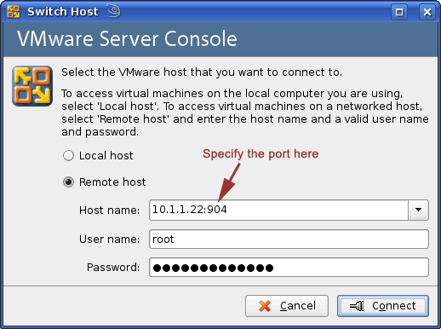Click the swirl icon beside Switch Host title
The width and height of the screenshot is (441, 329).
tap(113, 11)
